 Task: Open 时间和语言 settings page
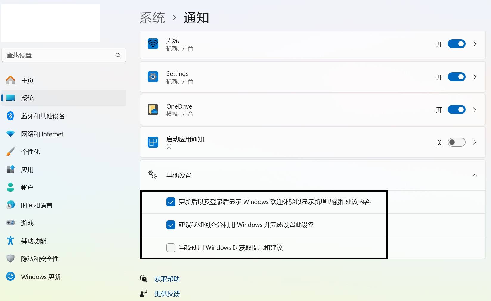pyautogui.click(x=37, y=205)
